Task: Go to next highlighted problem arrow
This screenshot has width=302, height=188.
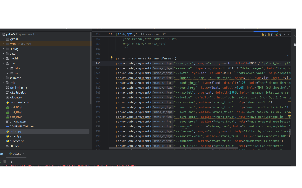Action: (x=289, y=35)
